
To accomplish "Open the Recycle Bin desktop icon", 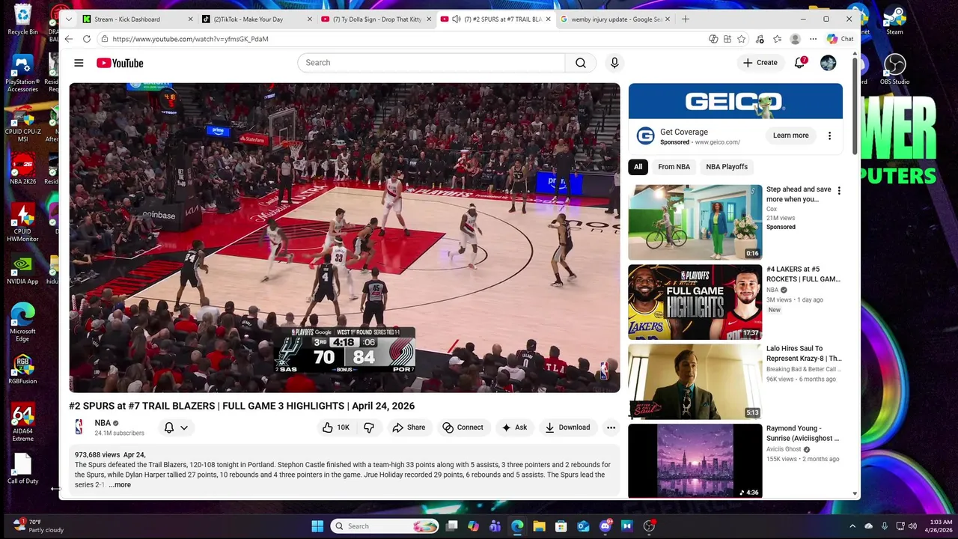I will tap(23, 20).
